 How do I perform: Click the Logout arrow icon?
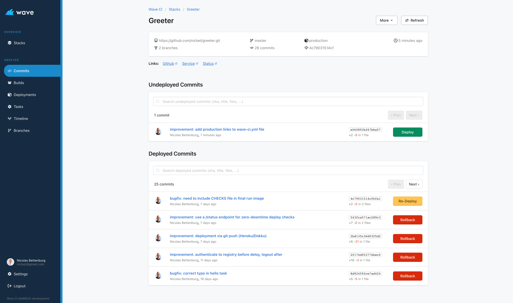(9, 286)
